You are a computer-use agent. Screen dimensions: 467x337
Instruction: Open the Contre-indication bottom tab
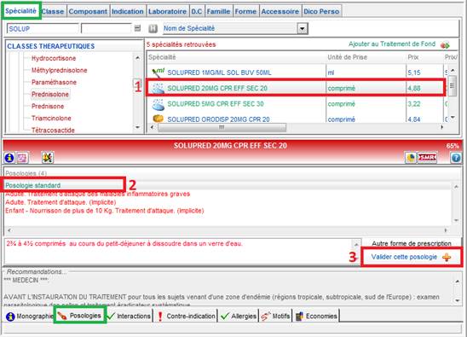point(186,317)
